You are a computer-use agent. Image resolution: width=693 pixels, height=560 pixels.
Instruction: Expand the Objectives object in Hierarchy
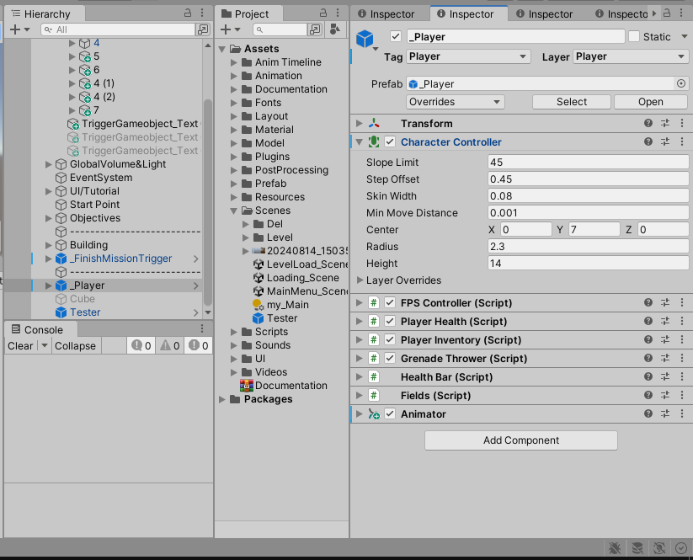click(48, 217)
